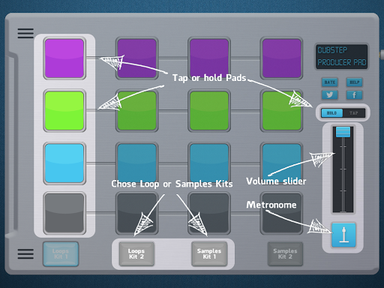
Task: Click the Dubstep Producer Pro display
Action: [341, 56]
